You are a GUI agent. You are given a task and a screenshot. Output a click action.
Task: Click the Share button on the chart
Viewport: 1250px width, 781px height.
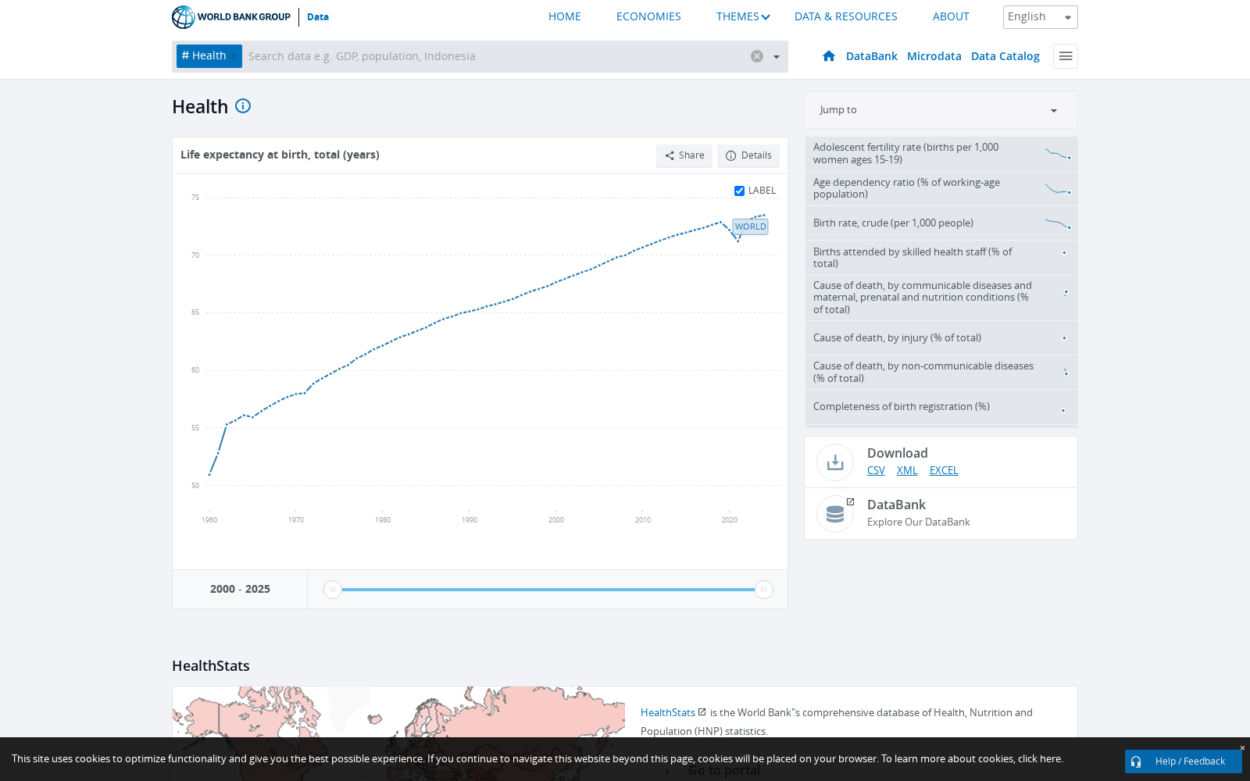point(684,155)
